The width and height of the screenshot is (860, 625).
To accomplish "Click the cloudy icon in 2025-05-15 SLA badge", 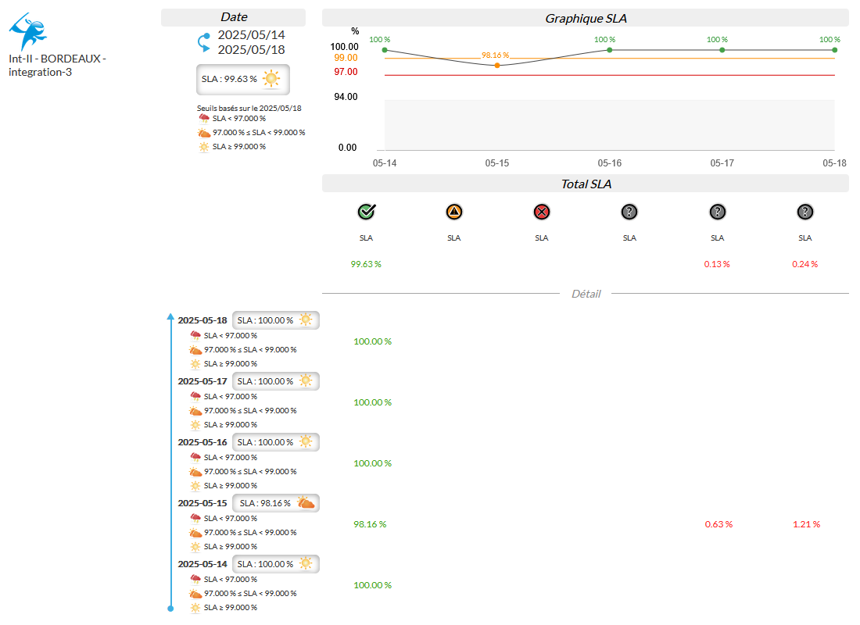I will (305, 503).
